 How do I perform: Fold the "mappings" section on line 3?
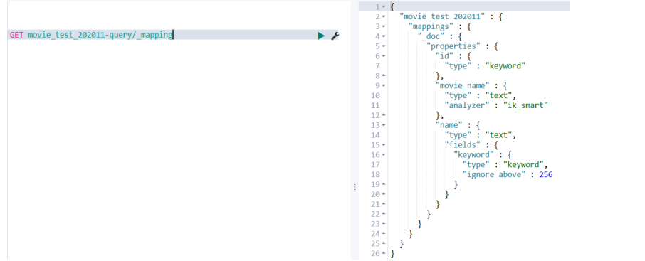pyautogui.click(x=384, y=27)
